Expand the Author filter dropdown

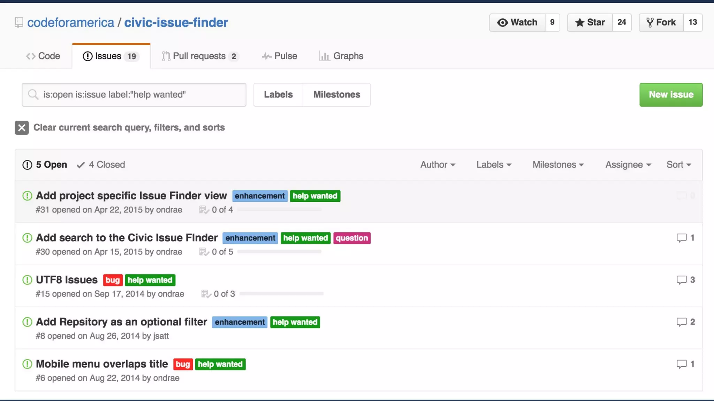(438, 165)
